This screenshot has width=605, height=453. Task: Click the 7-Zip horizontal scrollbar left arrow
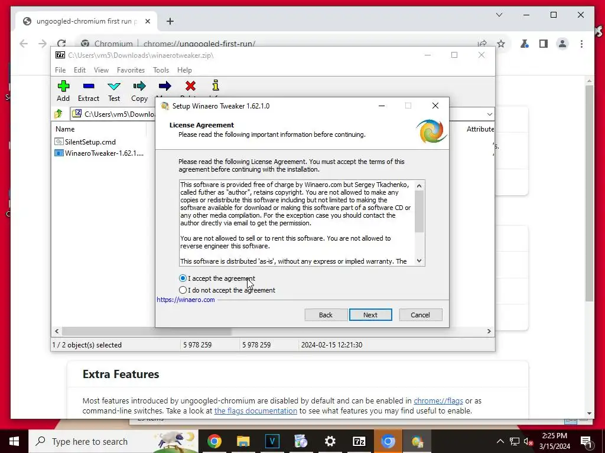click(x=57, y=331)
